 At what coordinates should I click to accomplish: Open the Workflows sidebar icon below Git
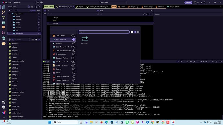(x=4, y=17)
